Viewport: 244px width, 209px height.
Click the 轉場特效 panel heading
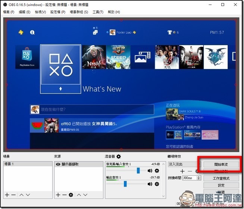pos(174,156)
